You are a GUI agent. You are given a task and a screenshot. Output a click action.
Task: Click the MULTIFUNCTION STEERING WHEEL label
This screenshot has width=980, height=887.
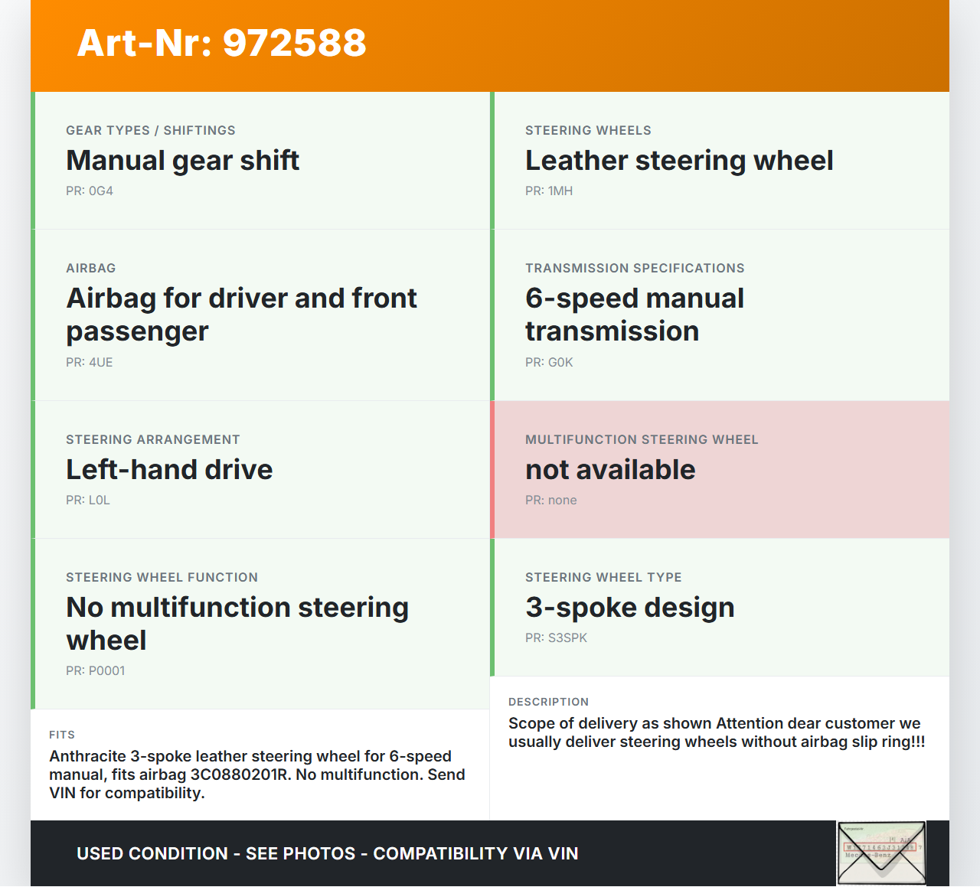tap(642, 440)
